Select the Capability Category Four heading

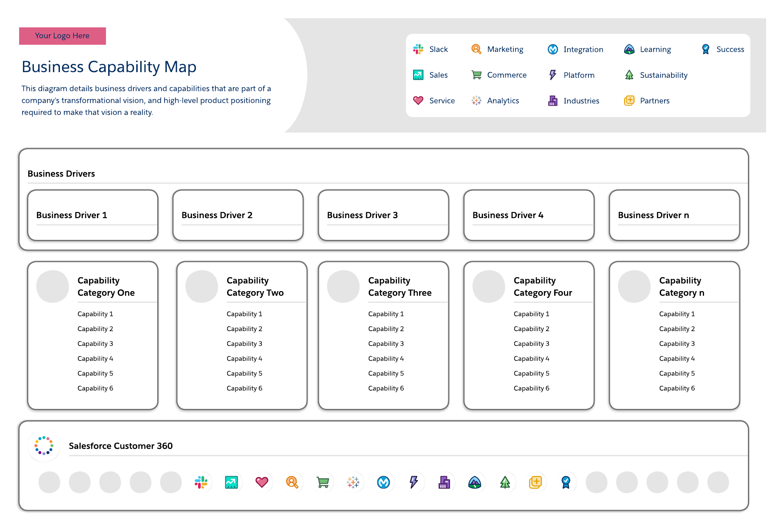coord(542,286)
